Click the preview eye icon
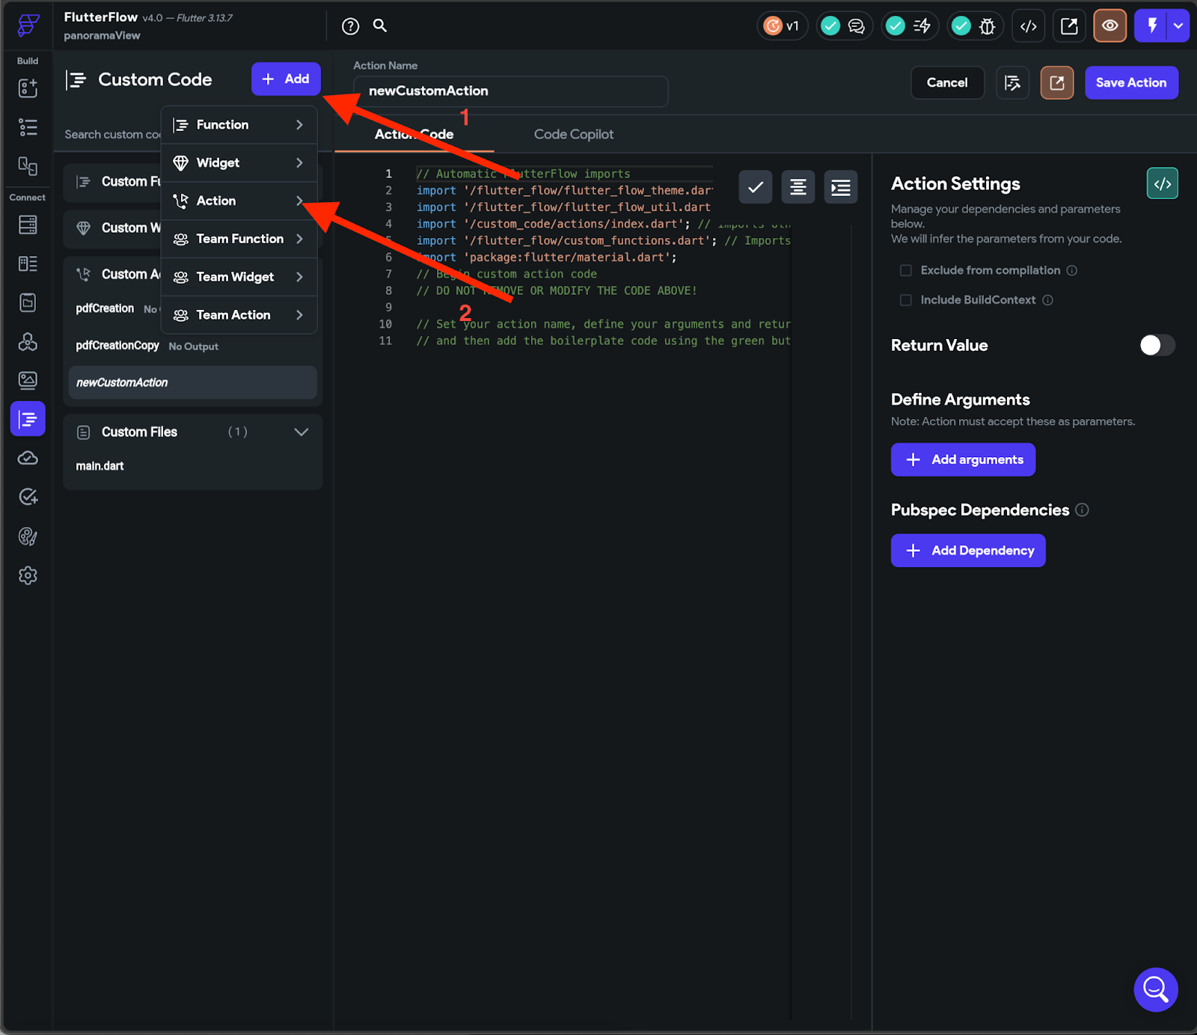The image size is (1197, 1035). (1109, 26)
